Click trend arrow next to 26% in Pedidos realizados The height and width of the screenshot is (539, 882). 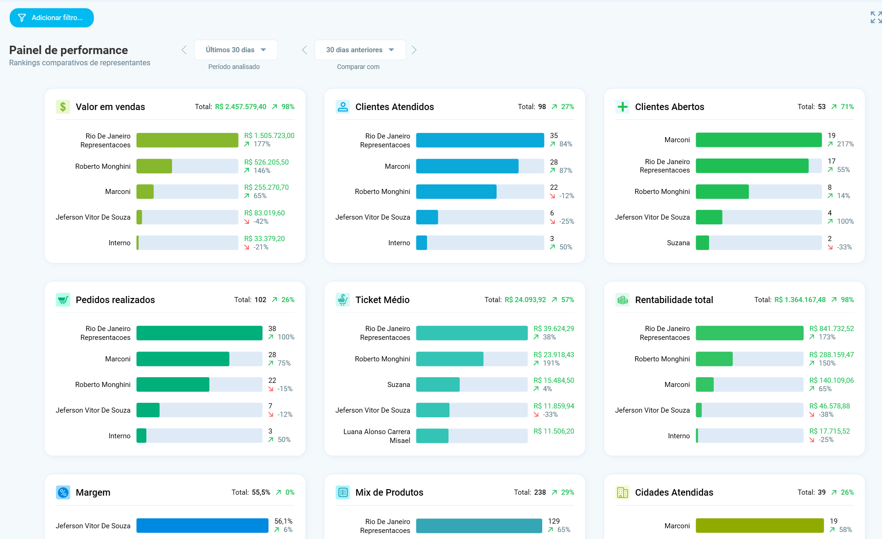pyautogui.click(x=275, y=300)
